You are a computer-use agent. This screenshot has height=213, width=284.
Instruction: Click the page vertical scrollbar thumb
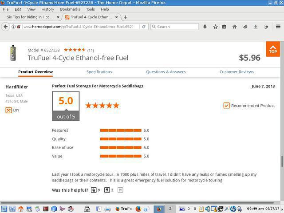[x=282, y=161]
